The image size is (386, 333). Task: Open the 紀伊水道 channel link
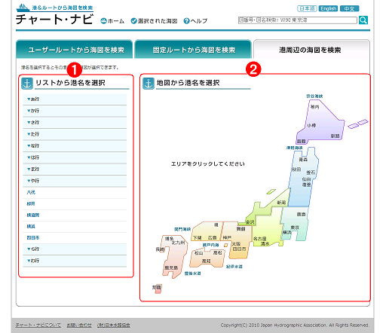(x=234, y=267)
